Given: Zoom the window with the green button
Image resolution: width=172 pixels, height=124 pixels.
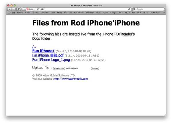Looking at the screenshot, I should (x=15, y=5).
